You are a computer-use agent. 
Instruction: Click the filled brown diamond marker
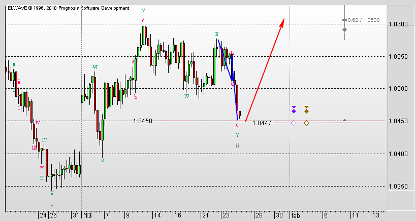306,111
